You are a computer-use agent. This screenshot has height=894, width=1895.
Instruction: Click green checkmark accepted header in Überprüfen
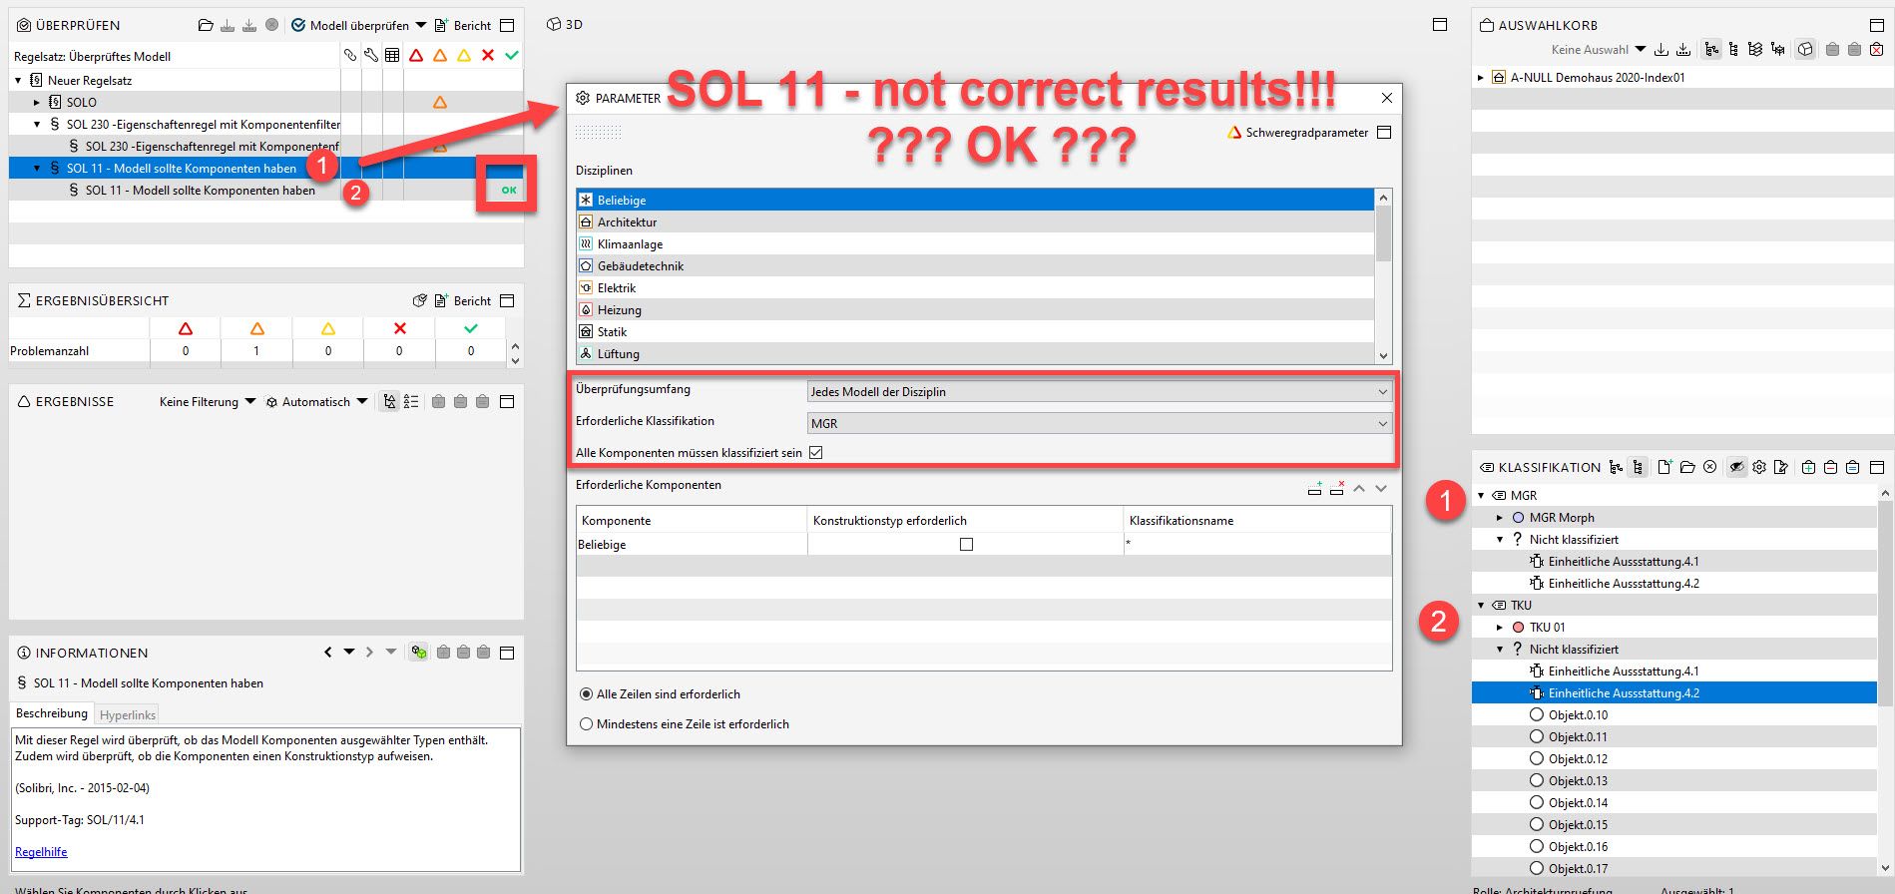click(x=512, y=55)
